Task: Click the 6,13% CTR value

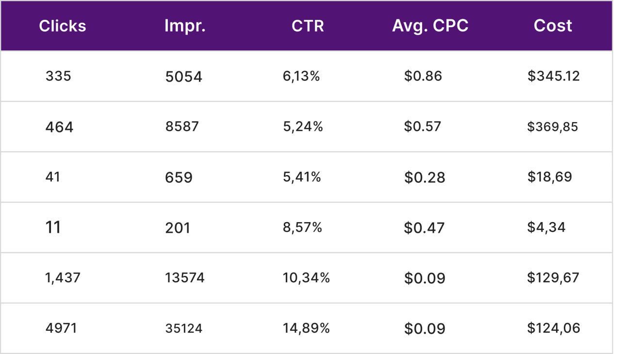Action: (x=301, y=76)
